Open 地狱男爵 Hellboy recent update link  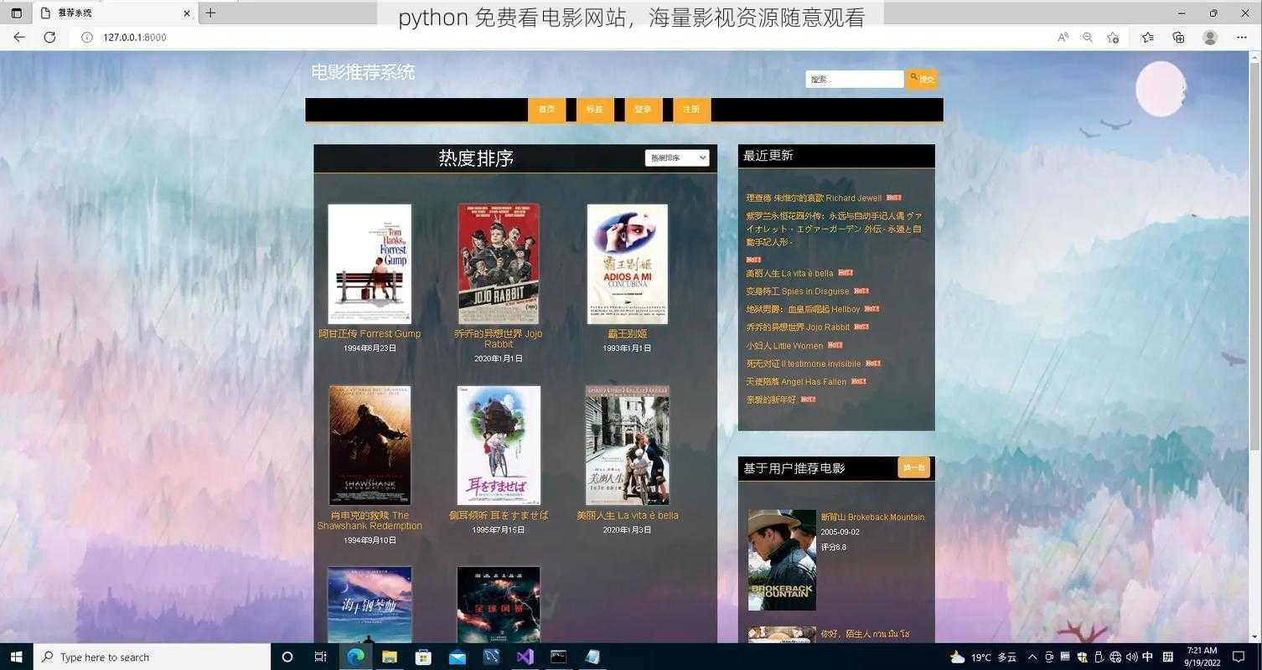pyautogui.click(x=803, y=309)
